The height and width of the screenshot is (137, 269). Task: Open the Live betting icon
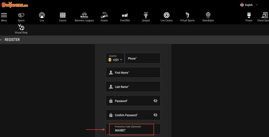click(42, 15)
